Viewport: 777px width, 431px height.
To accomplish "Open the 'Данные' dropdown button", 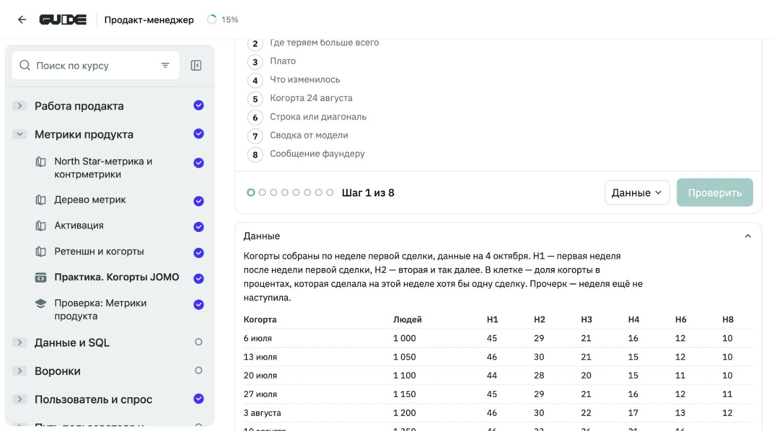I will 637,193.
